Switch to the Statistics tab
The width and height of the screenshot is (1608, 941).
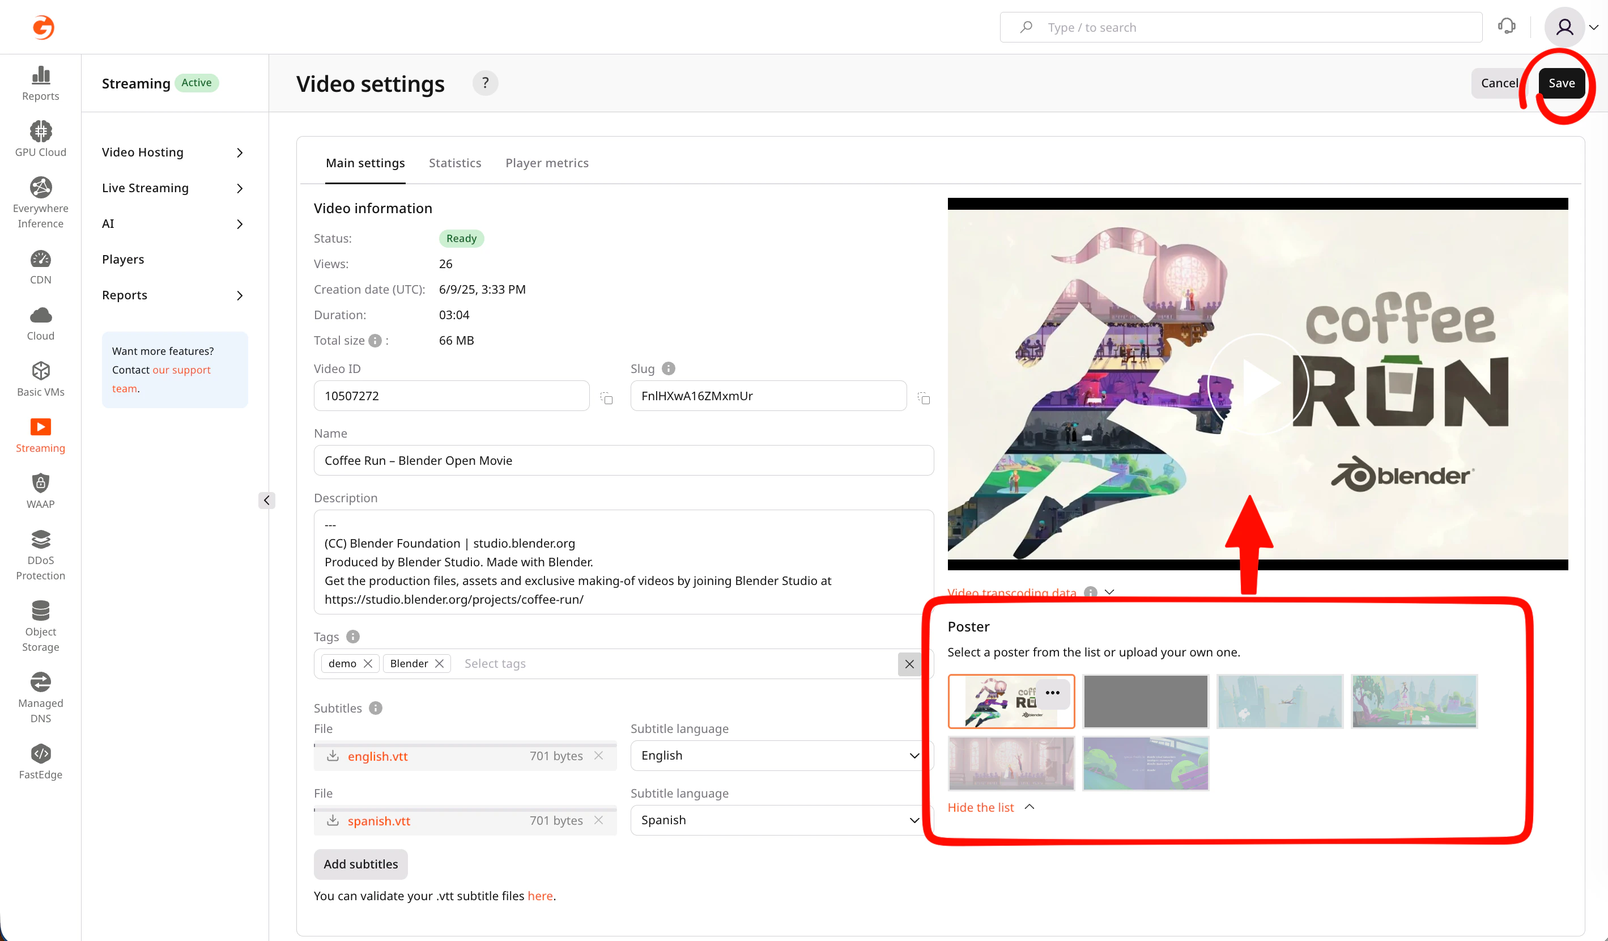point(454,163)
